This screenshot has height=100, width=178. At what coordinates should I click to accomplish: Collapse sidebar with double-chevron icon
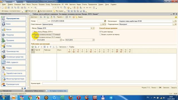click(x=25, y=88)
